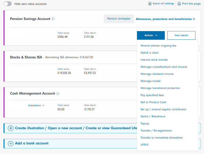
Task: Open Pension strategies button
Action: click(119, 19)
